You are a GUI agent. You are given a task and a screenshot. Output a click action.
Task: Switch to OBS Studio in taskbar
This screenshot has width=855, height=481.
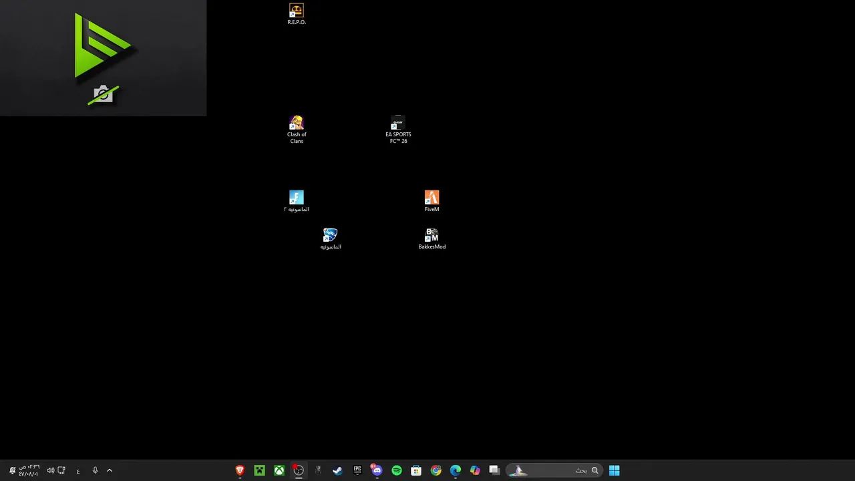coord(299,470)
